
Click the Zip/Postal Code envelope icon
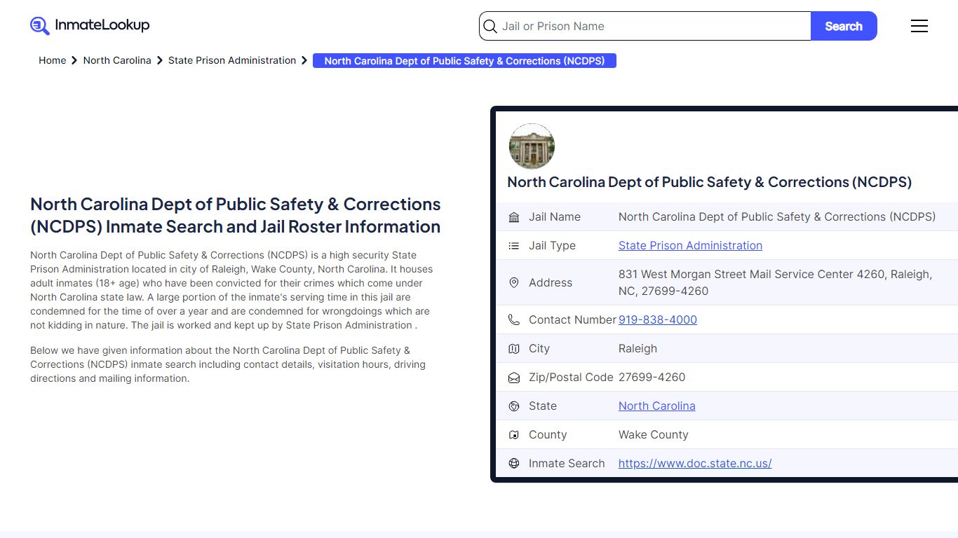(514, 378)
